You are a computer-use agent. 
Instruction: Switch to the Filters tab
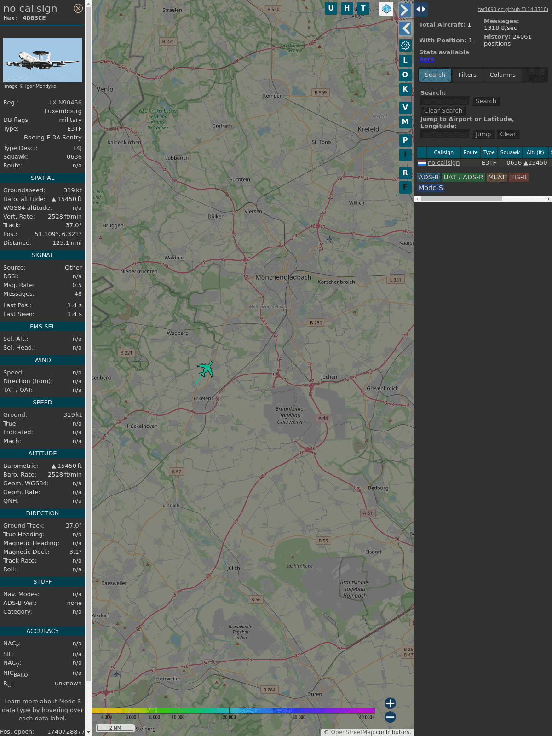pos(467,75)
